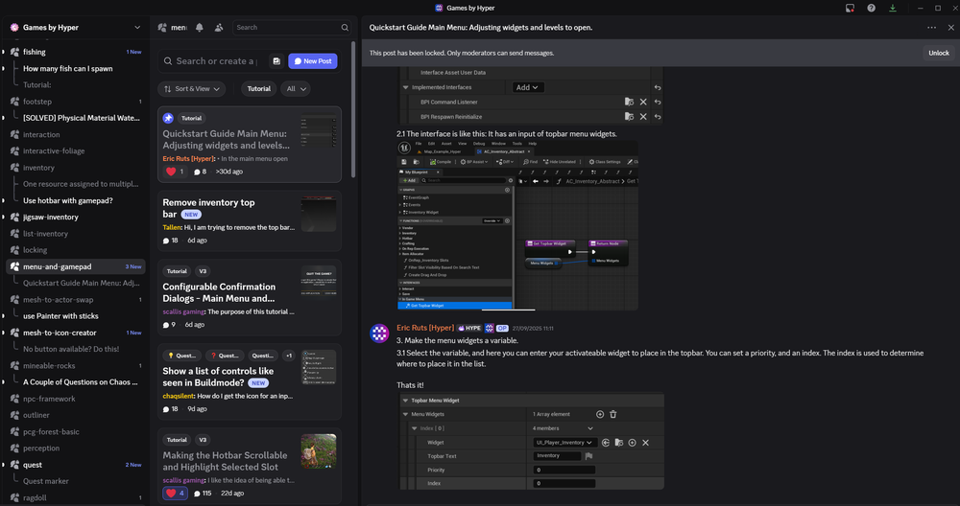Click the Discord inbox icon in title bar
This screenshot has height=506, width=960.
point(850,8)
